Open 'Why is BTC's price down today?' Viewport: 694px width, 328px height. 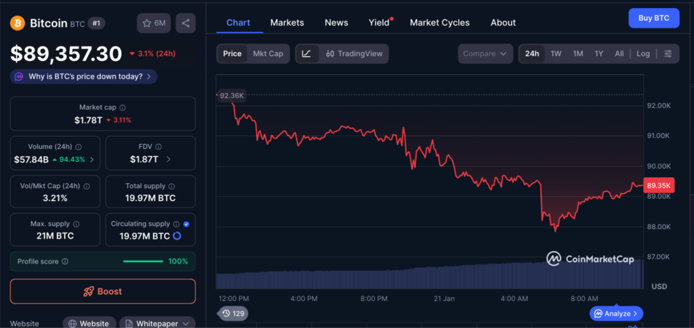click(x=84, y=76)
